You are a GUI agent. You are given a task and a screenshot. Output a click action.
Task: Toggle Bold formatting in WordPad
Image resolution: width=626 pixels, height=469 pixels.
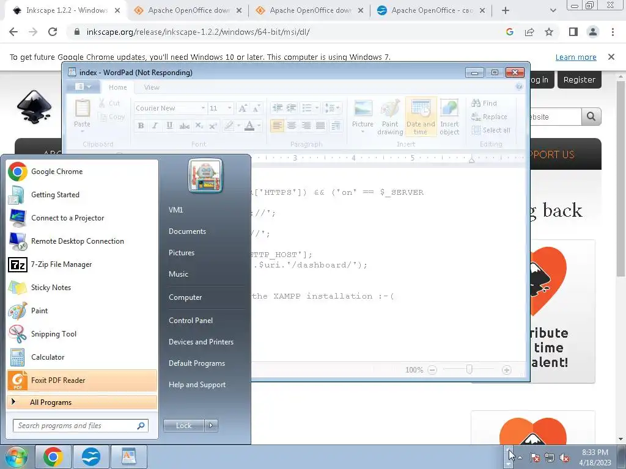pyautogui.click(x=141, y=126)
